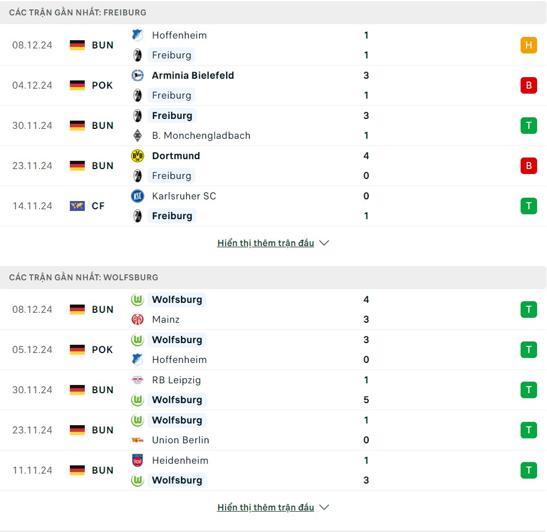The image size is (547, 532).
Task: Click the Mainz club logo
Action: pyautogui.click(x=137, y=319)
